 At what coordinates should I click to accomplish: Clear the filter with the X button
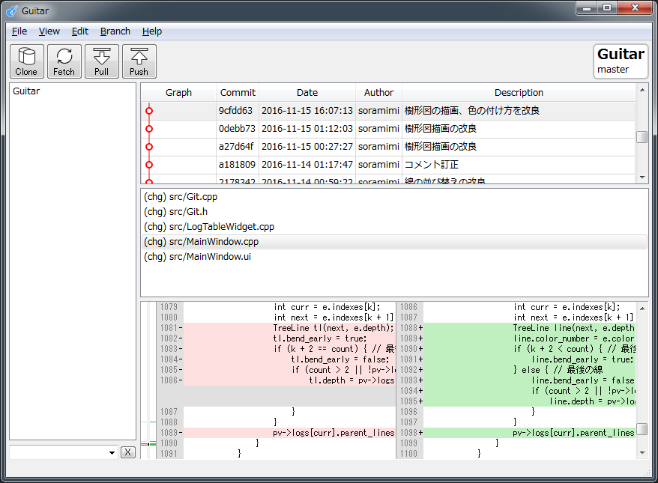(128, 452)
